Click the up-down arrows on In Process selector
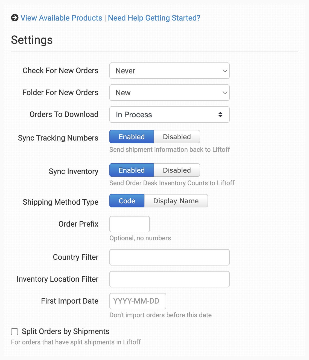The width and height of the screenshot is (309, 360). click(220, 115)
